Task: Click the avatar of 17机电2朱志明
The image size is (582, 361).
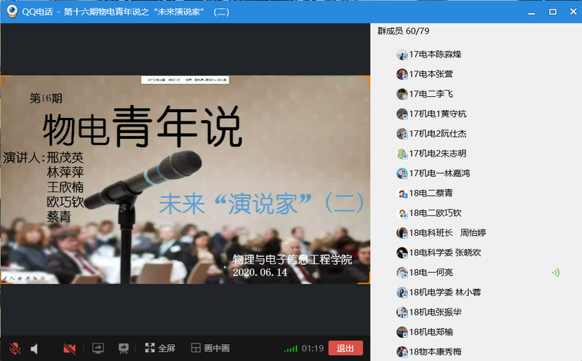Action: (x=401, y=154)
